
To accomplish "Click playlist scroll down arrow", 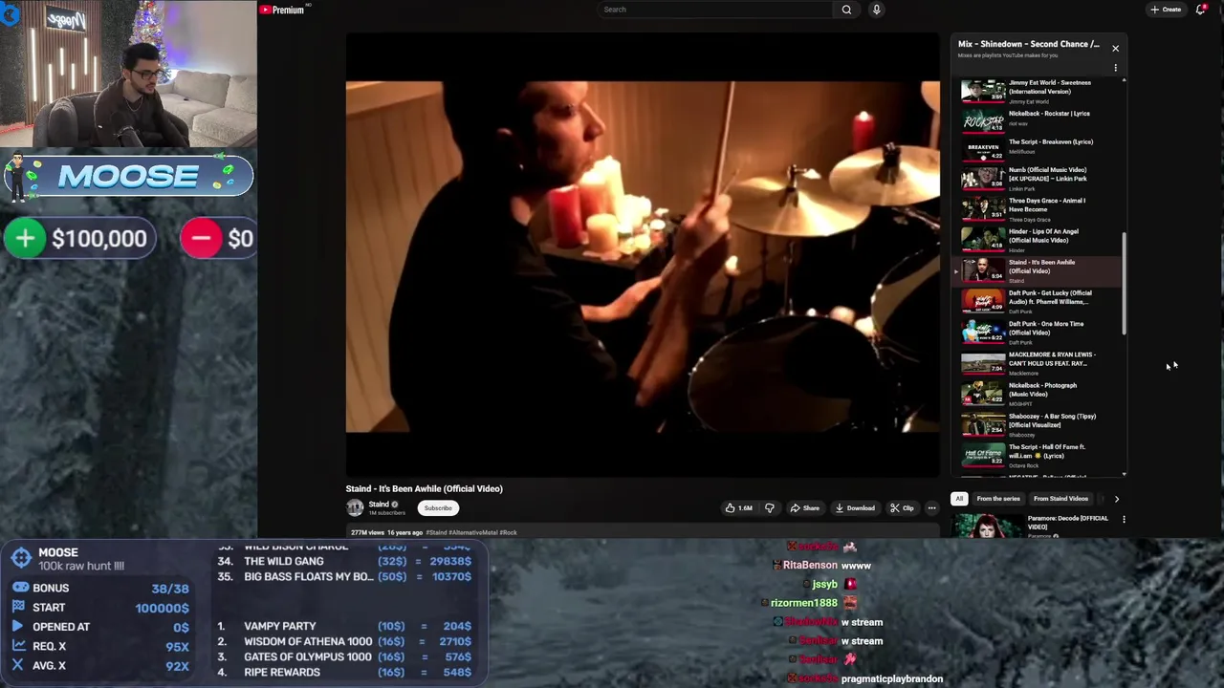I will tap(1124, 474).
